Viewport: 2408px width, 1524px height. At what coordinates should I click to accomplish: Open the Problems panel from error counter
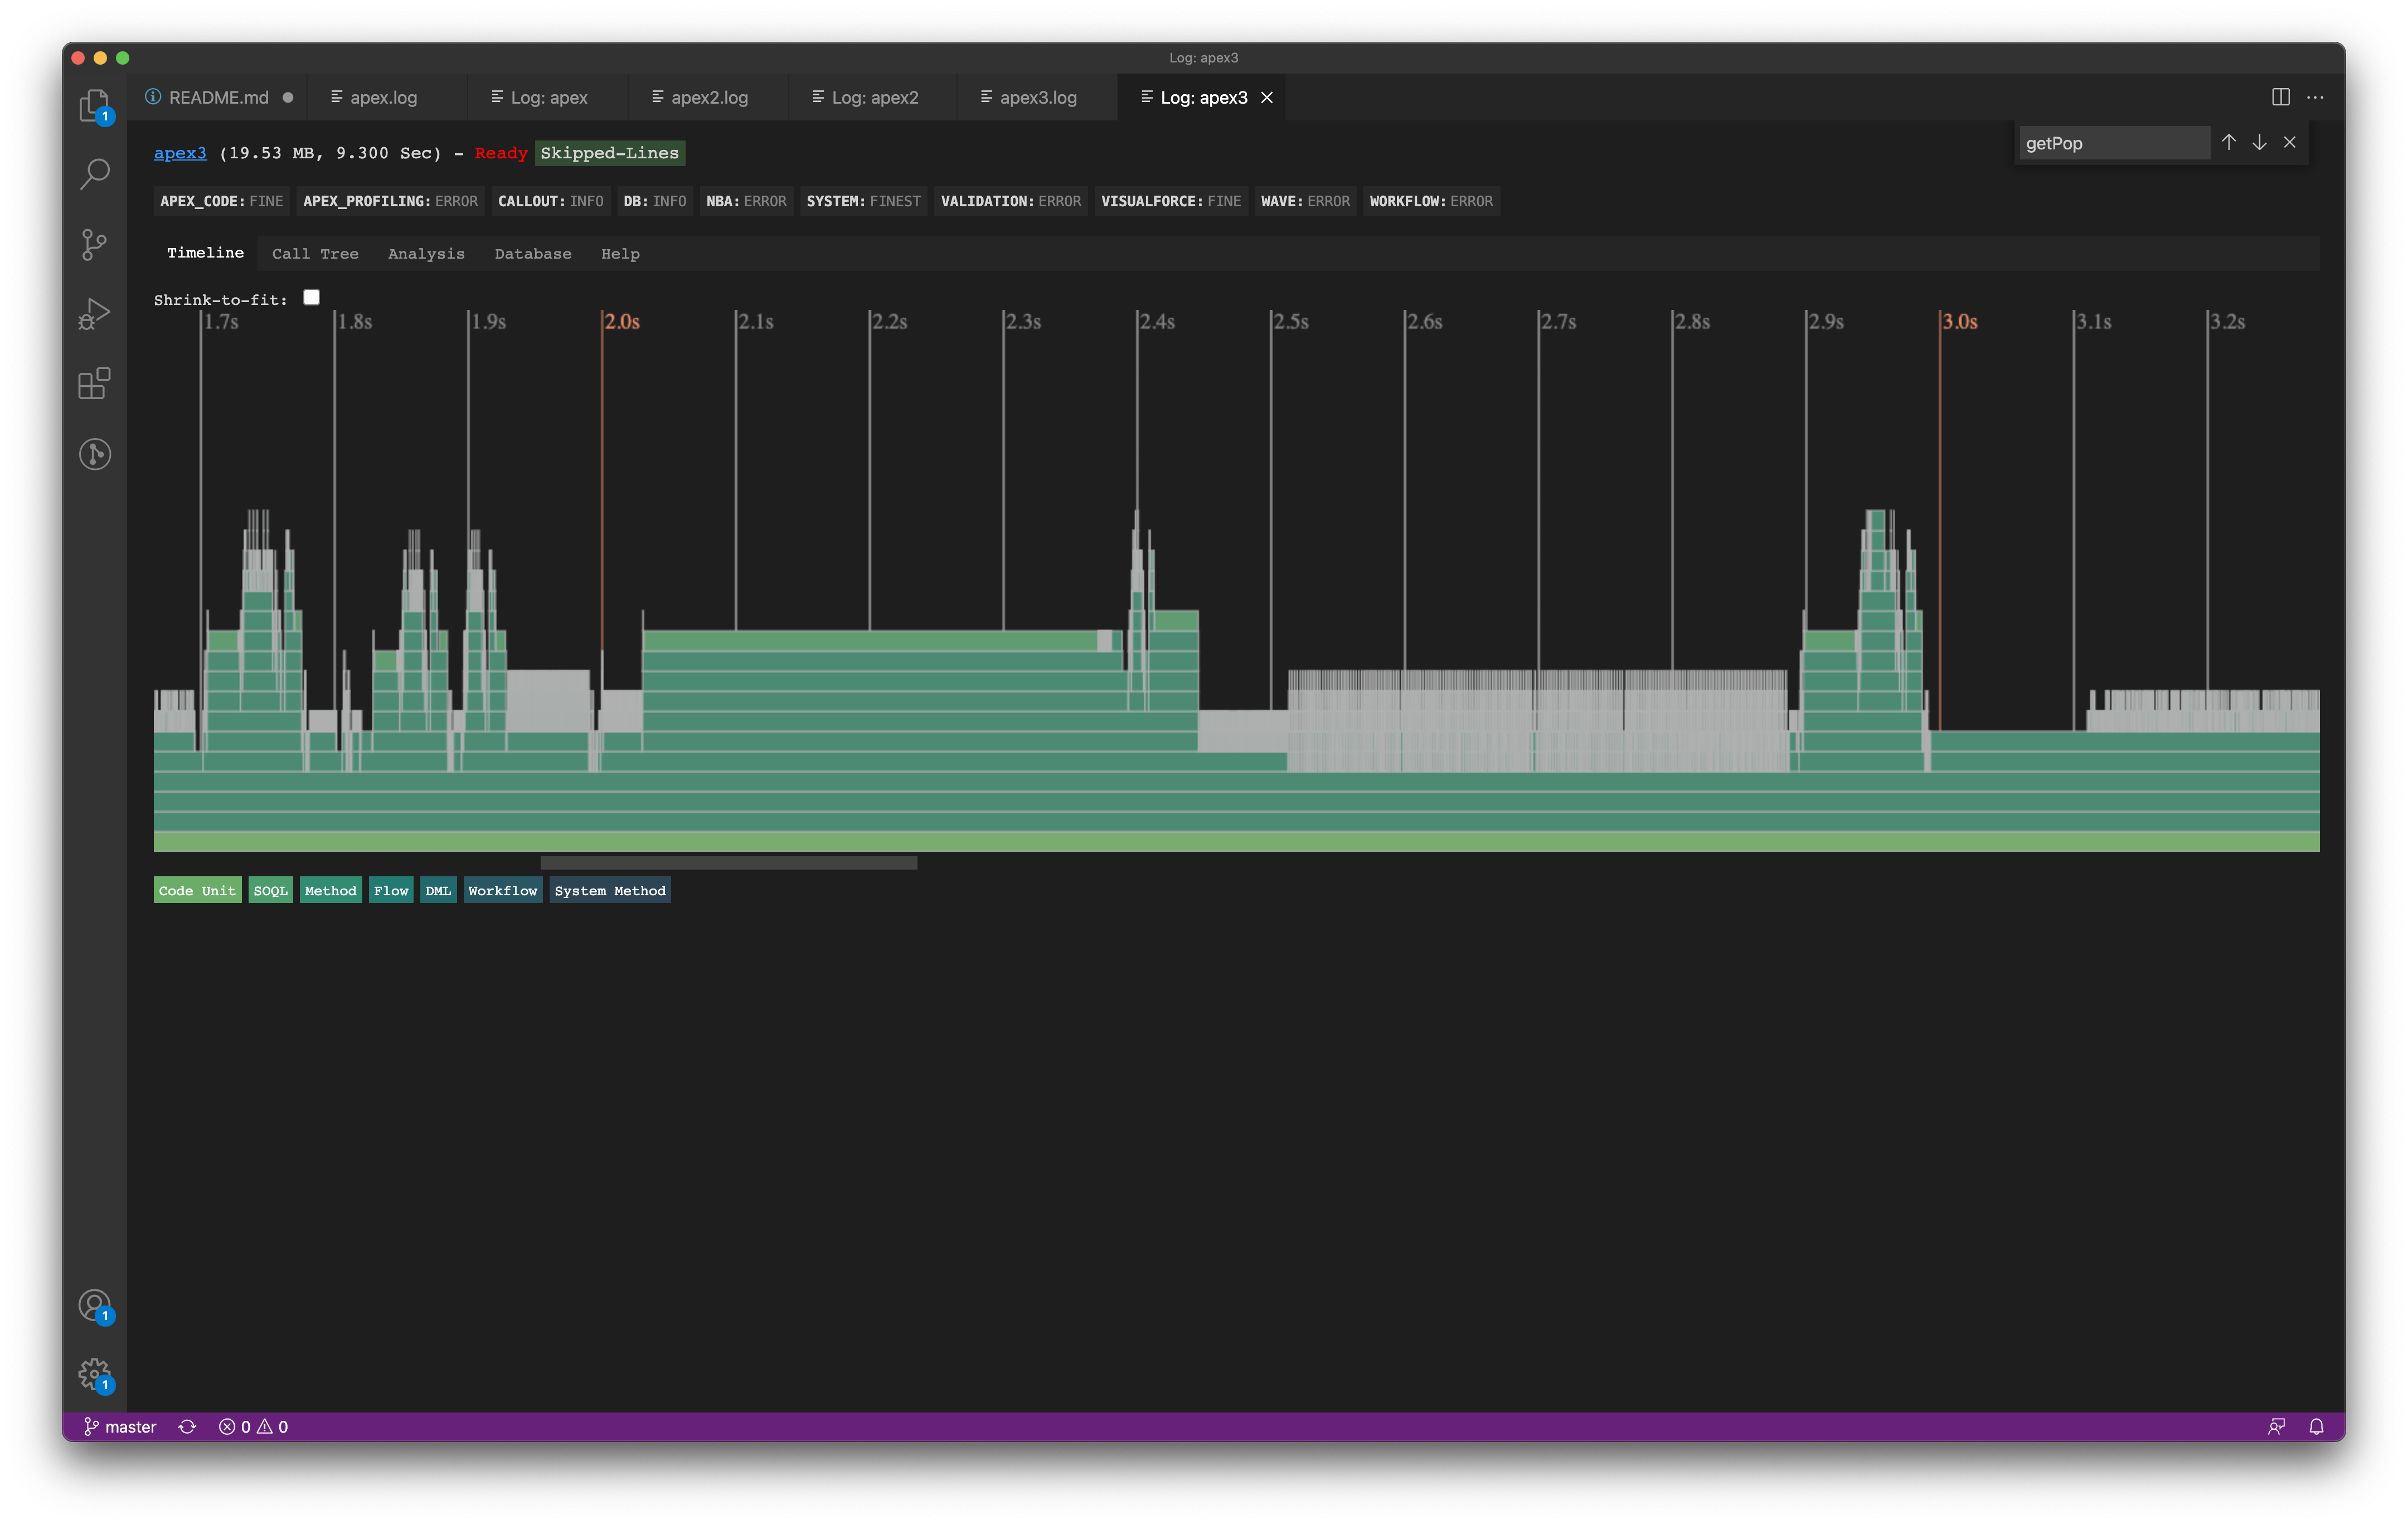pyautogui.click(x=253, y=1426)
